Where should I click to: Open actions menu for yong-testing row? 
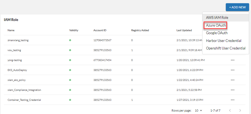(x=232, y=60)
